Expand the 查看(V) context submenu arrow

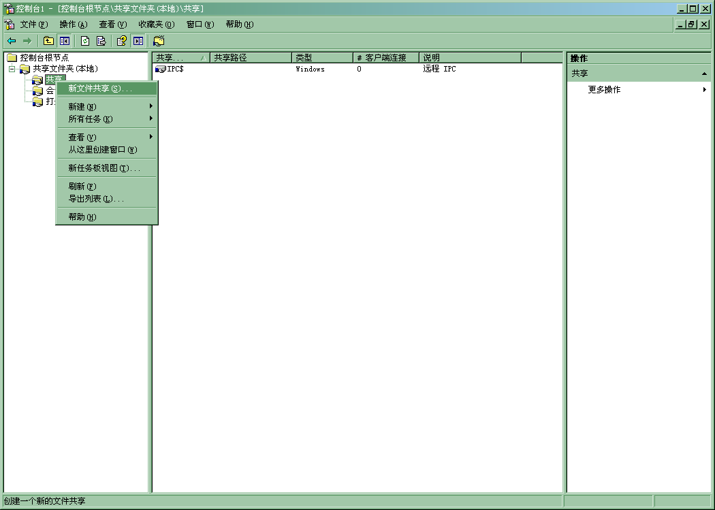coord(151,137)
